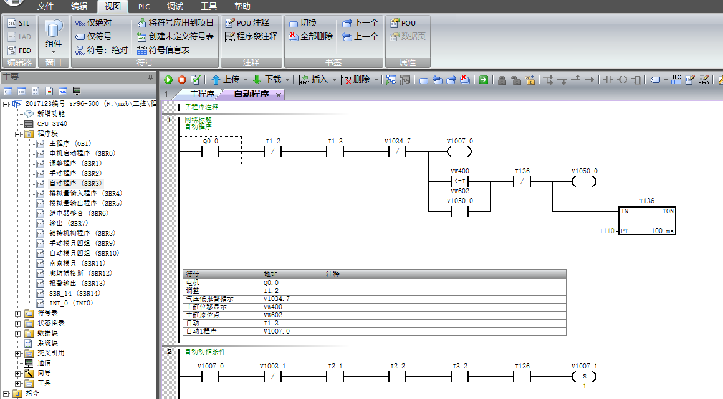The height and width of the screenshot is (399, 723).
Task: Click the POU comment (POU 注释) icon
Action: (230, 23)
